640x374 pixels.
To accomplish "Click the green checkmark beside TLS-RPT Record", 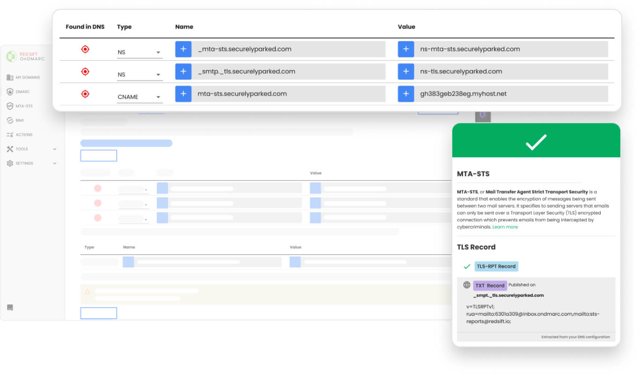I will click(467, 266).
